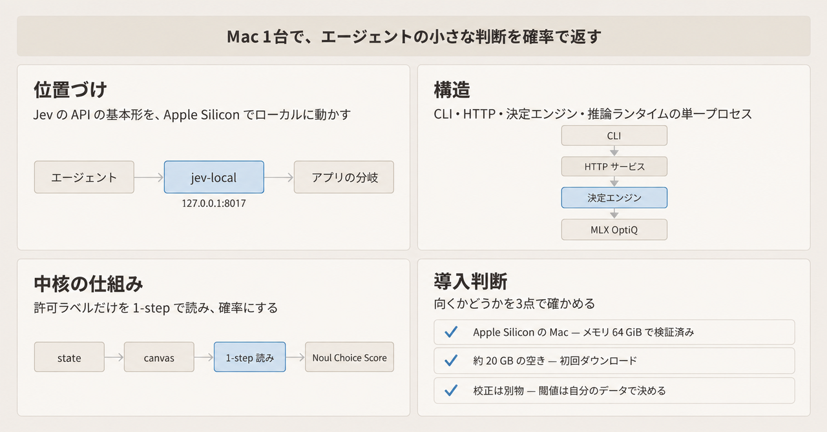827x432 pixels.
Task: Click the 1-step 読み box
Action: click(x=249, y=357)
